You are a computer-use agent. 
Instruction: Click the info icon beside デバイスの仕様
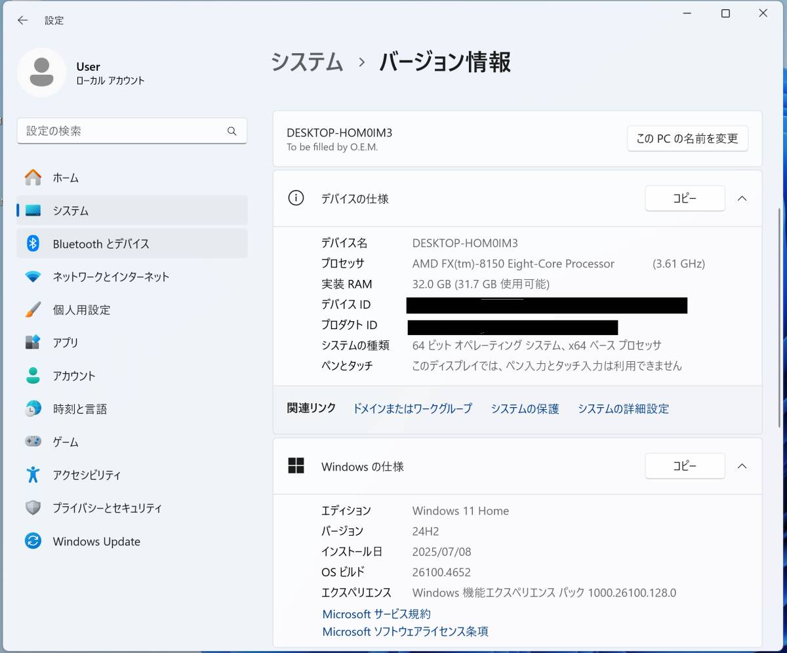(x=296, y=198)
